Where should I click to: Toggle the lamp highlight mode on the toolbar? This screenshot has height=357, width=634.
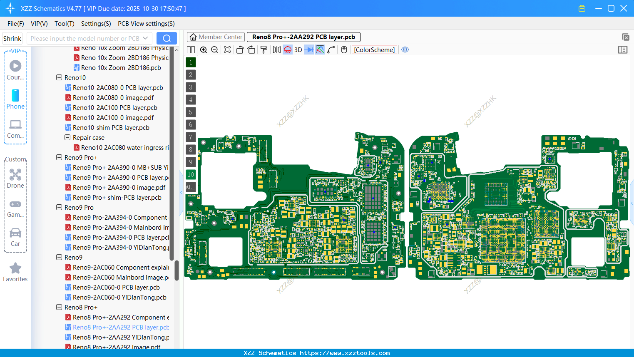tap(287, 50)
